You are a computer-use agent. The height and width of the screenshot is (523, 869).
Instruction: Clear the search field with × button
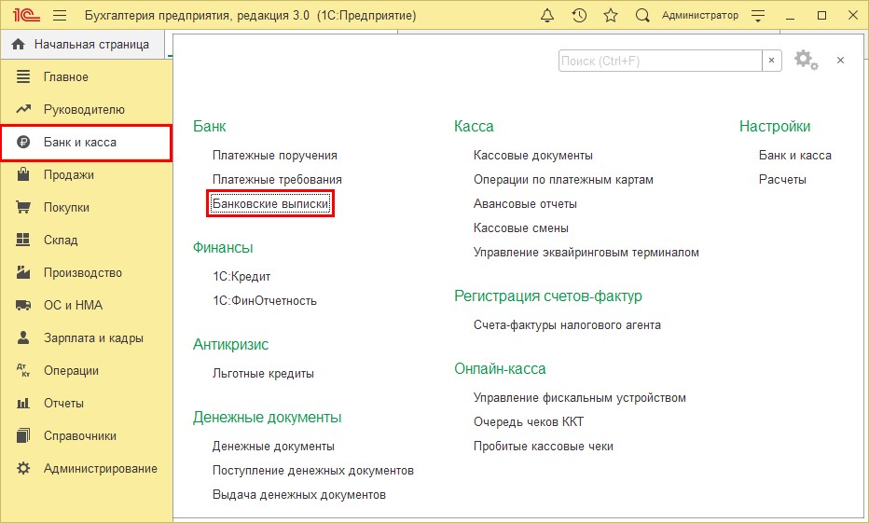(771, 61)
